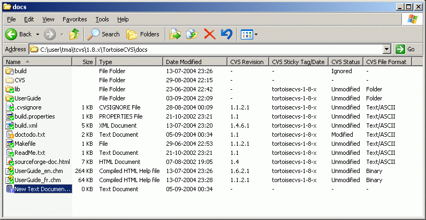Toggle the Folders pane
Screen dimensions: 426x220
(143, 34)
